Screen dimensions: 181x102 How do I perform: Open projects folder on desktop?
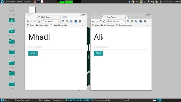[12, 64]
